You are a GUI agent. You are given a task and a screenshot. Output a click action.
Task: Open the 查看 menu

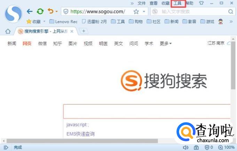pyautogui.click(x=153, y=3)
